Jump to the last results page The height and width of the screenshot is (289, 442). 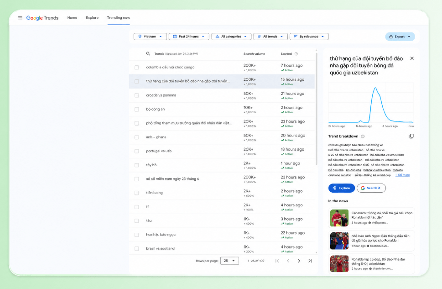310,261
